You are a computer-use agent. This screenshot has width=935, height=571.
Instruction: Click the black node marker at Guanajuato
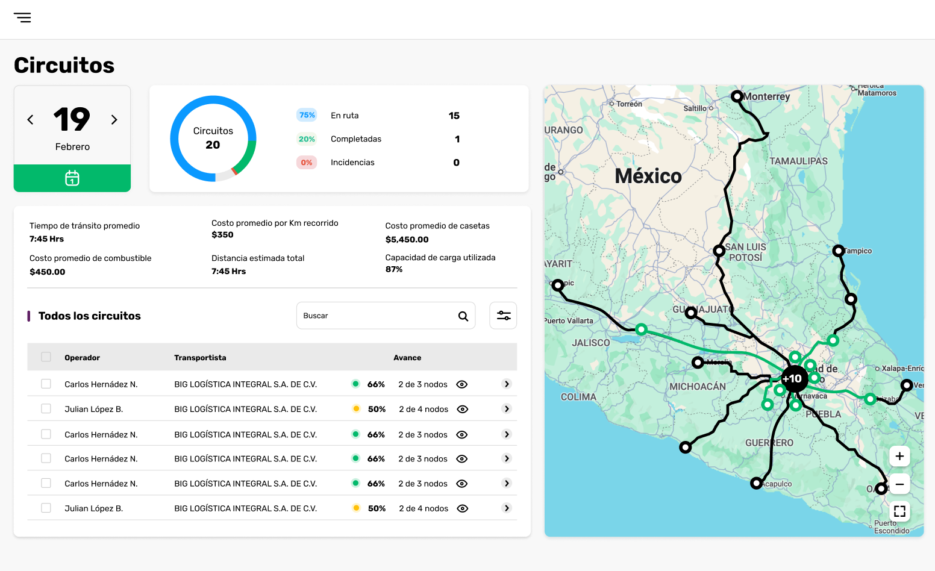click(691, 313)
